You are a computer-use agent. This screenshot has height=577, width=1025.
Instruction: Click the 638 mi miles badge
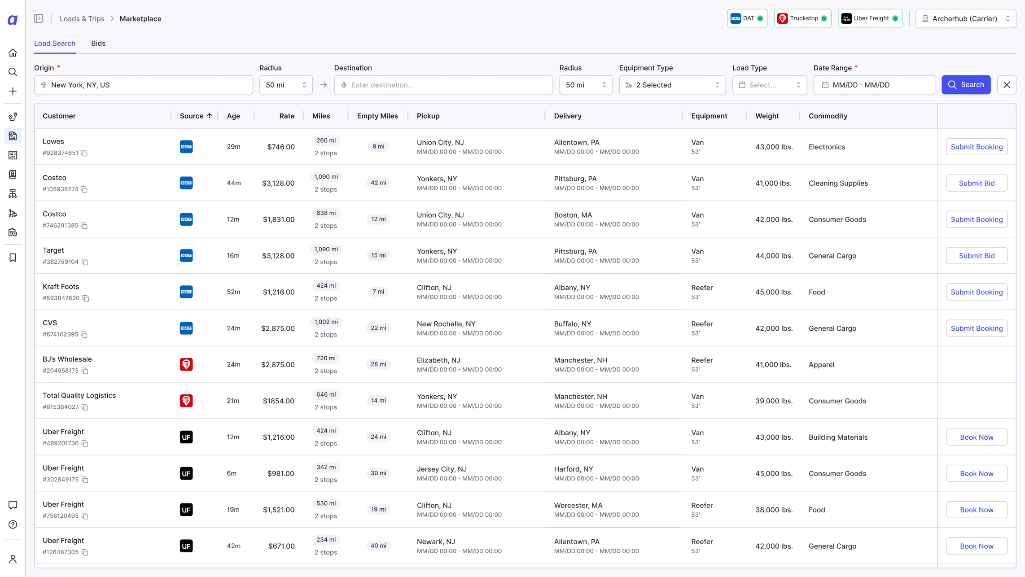(326, 213)
